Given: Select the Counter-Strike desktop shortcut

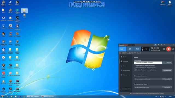Looking at the screenshot, I should (10, 27).
